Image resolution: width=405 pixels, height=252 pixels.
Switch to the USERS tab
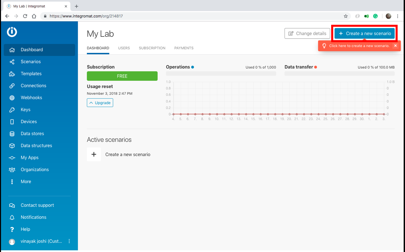coord(124,48)
